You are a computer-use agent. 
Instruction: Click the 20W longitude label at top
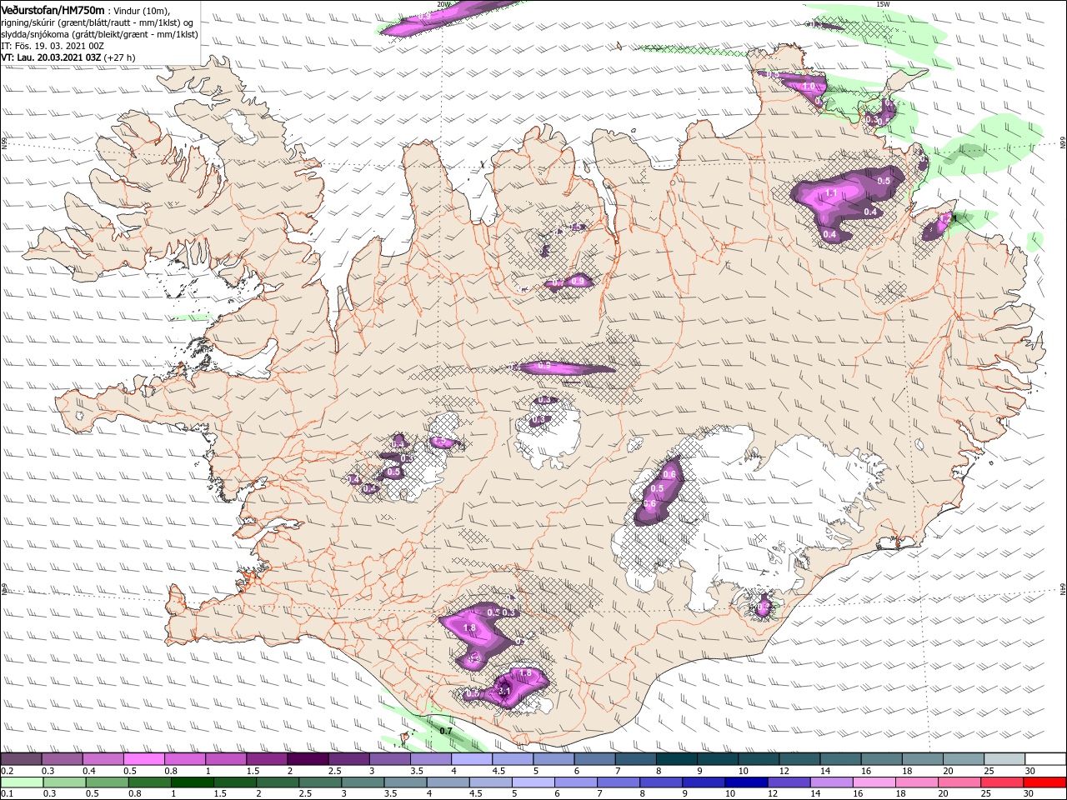pos(443,4)
